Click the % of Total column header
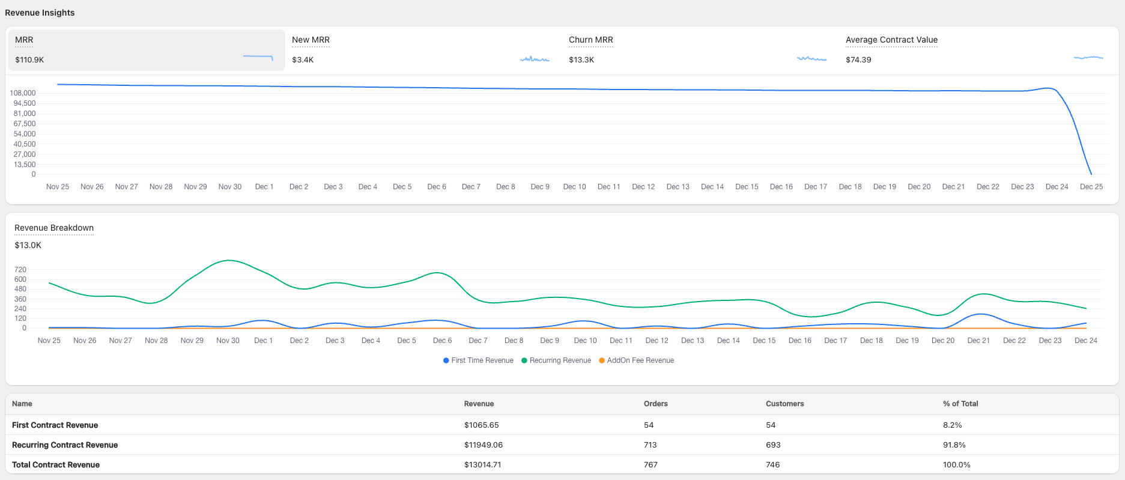Image resolution: width=1125 pixels, height=480 pixels. (x=960, y=404)
